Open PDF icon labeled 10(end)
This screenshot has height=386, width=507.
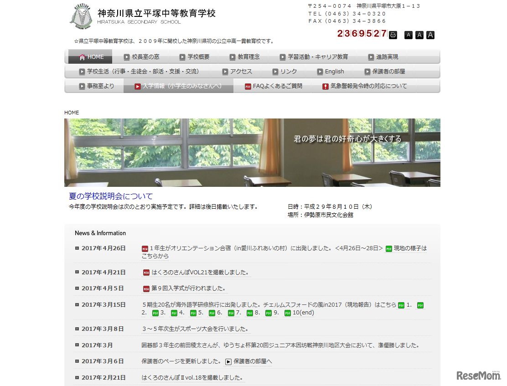click(288, 313)
